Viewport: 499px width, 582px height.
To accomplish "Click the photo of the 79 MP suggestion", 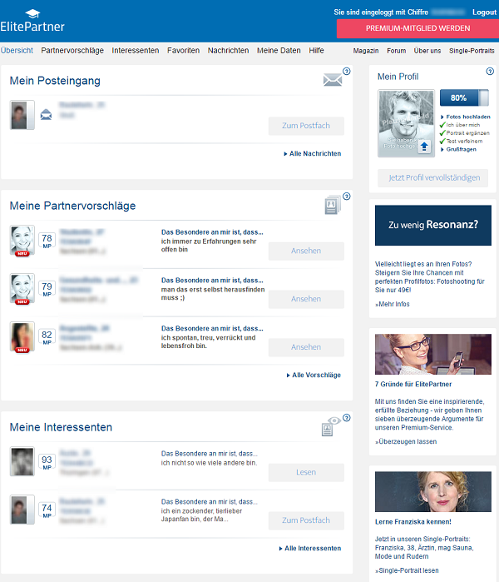I will [22, 288].
